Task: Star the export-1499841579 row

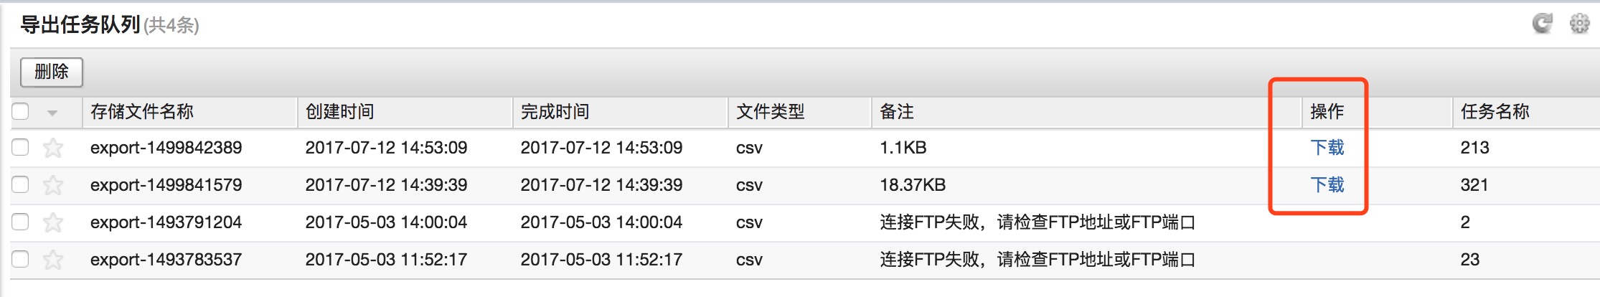Action: point(53,185)
